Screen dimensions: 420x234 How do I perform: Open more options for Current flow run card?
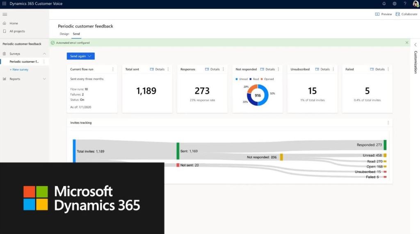pos(113,69)
